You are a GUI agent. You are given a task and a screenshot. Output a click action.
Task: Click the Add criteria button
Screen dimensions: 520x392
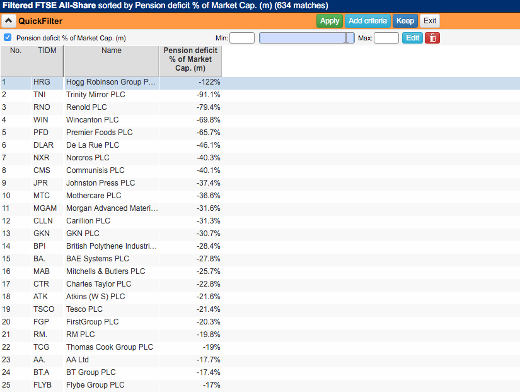pos(367,21)
